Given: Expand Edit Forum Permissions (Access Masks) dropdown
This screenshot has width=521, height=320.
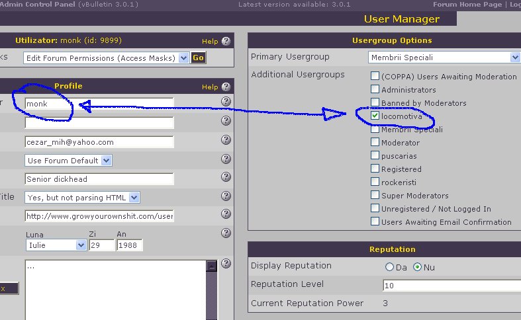Looking at the screenshot, I should pos(183,58).
